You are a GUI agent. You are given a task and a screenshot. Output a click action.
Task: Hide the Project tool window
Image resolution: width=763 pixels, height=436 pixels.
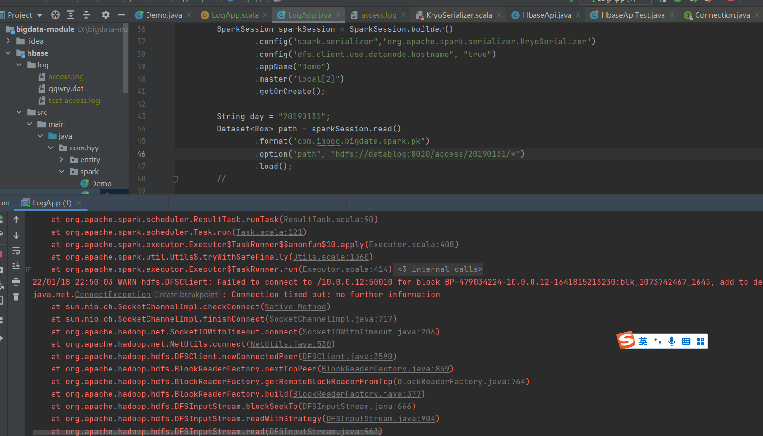[121, 15]
